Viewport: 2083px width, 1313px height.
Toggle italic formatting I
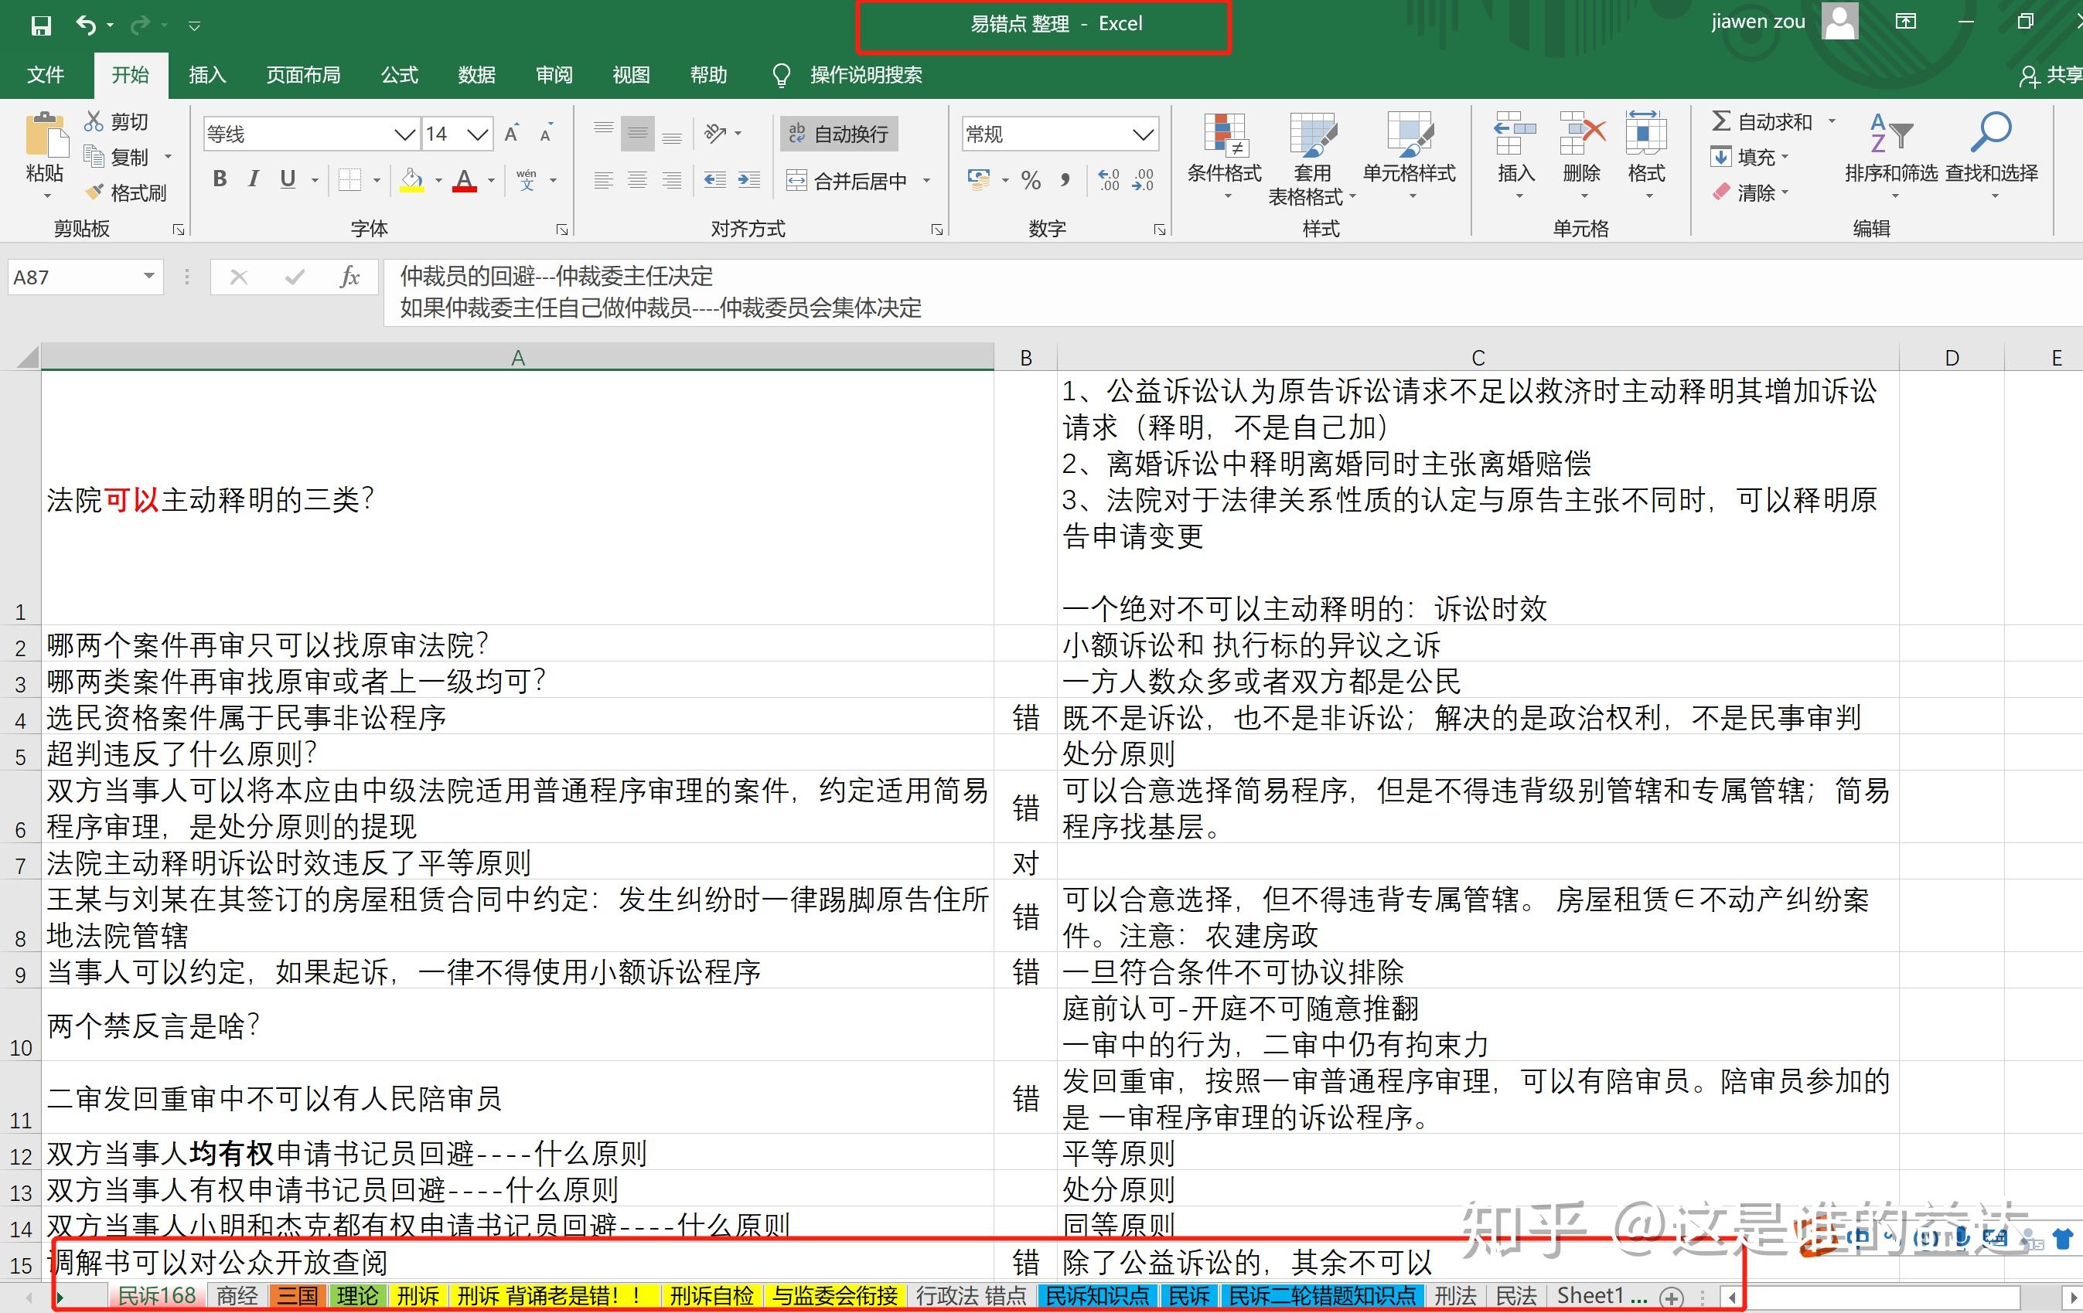click(254, 180)
